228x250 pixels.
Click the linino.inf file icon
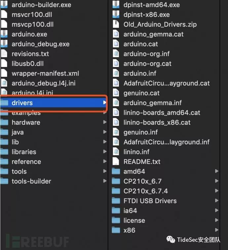116,152
